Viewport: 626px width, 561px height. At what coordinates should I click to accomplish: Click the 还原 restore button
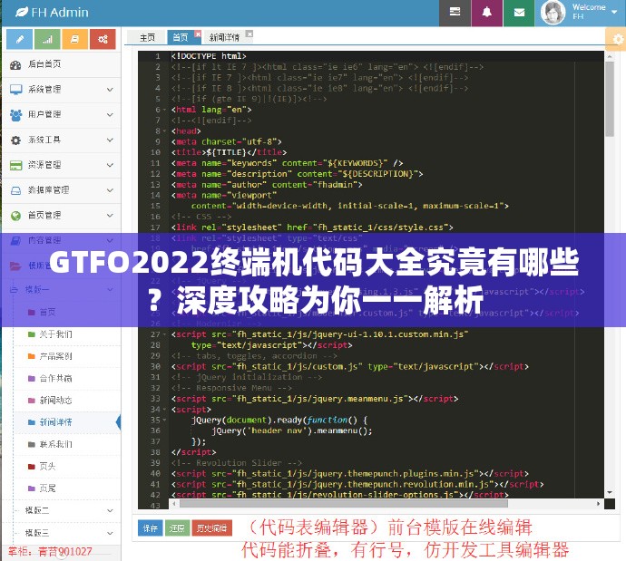click(177, 528)
